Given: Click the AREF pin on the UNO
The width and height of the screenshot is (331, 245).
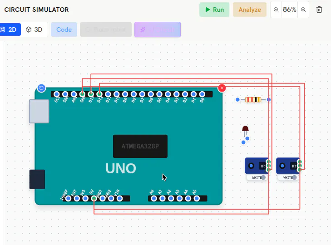Looking at the screenshot, I should point(74,94).
